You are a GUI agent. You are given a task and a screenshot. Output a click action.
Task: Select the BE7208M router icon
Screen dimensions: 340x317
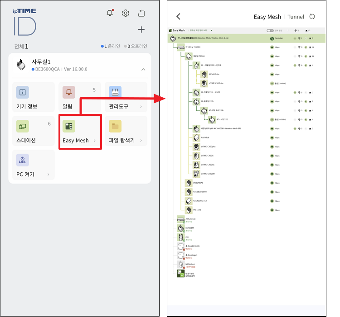coord(181,228)
